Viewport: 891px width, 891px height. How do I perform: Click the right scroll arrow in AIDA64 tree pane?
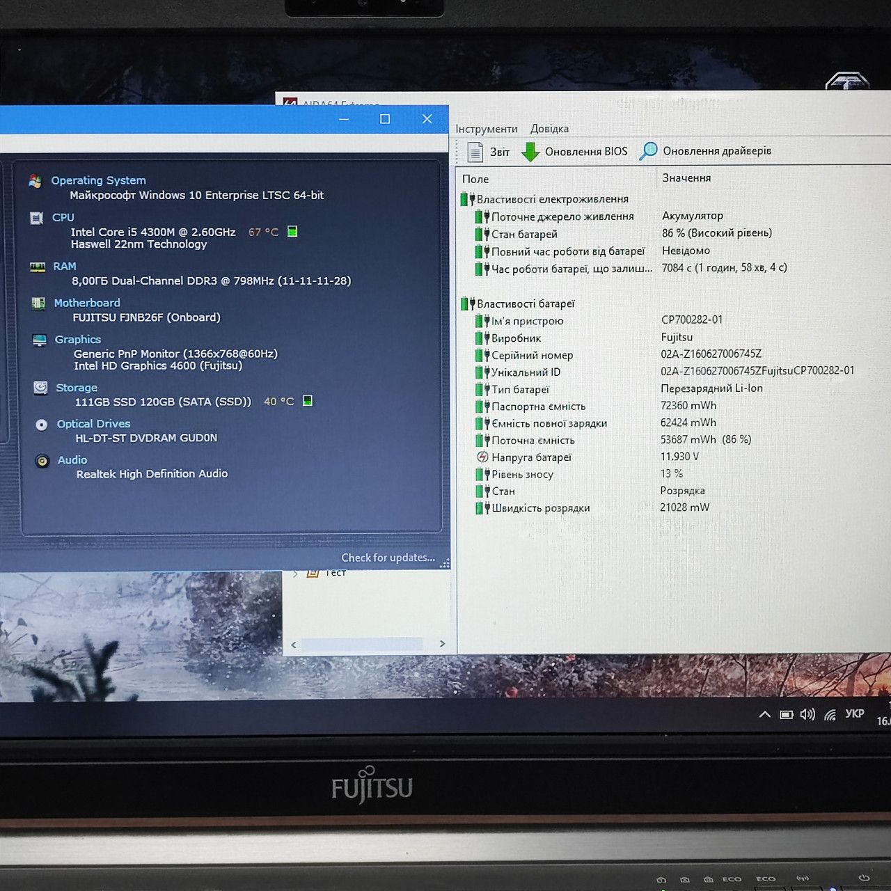pyautogui.click(x=442, y=644)
